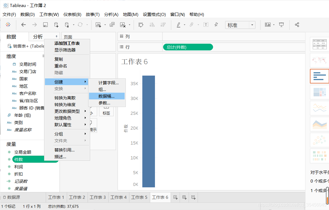
Task: Click the pause auto updates icon
Action: click(67, 25)
